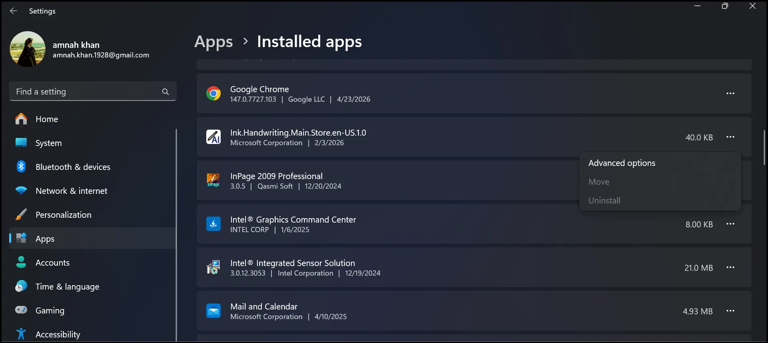This screenshot has height=343, width=768.
Task: Focus the Find a setting search box
Action: tap(93, 91)
